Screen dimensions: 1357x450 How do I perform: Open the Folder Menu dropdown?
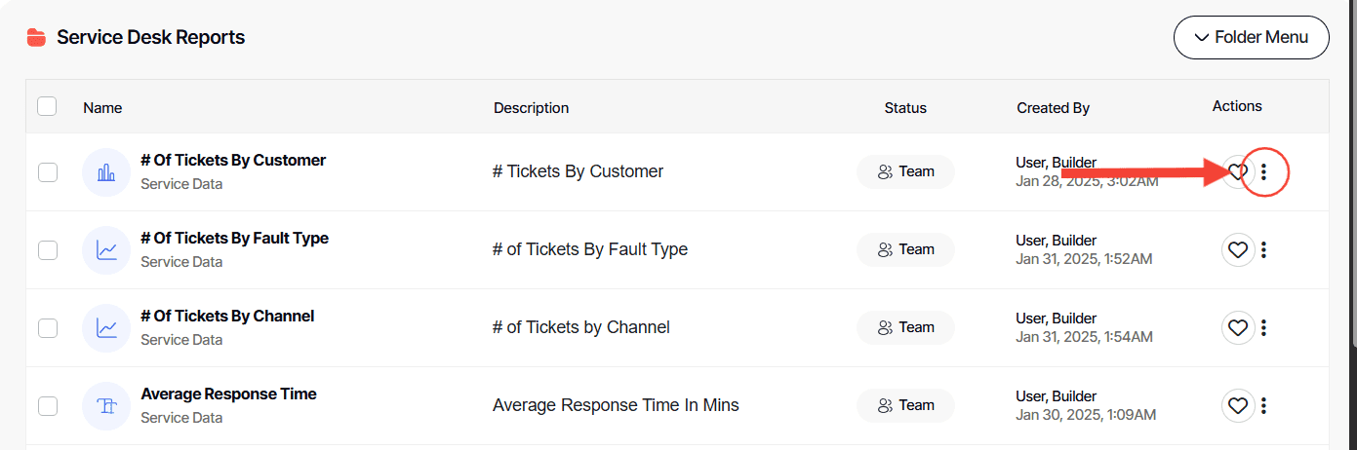1251,38
